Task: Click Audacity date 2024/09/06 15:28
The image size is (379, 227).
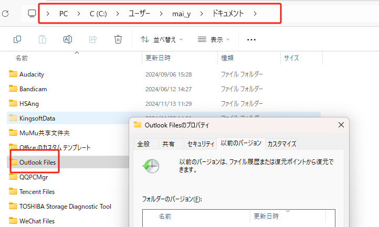Action: (x=169, y=74)
